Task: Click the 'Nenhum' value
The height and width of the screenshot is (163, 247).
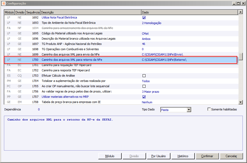Action: (147, 102)
